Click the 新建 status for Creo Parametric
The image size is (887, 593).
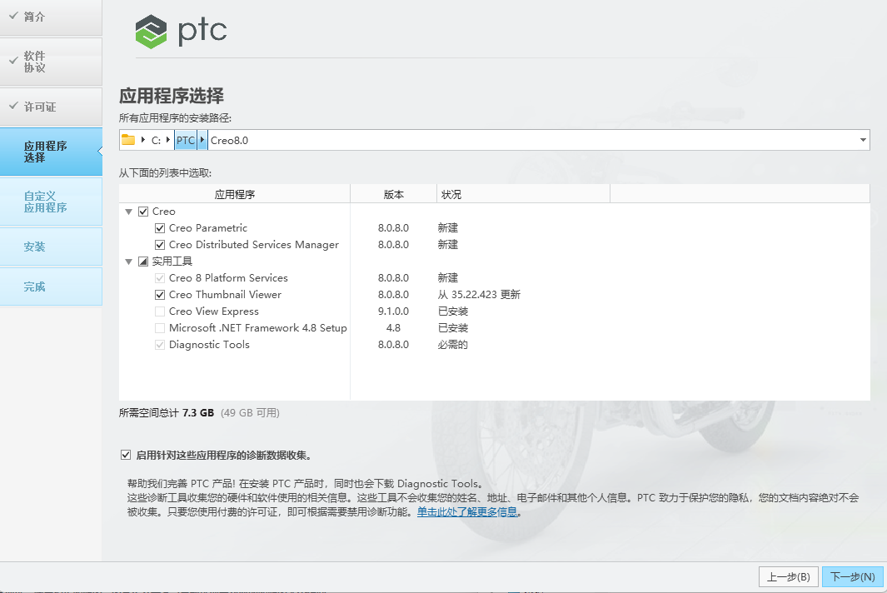click(447, 228)
